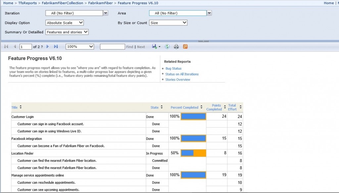Sort table by Title arrows
Screen dimensions: 339x193
[x=21, y=107]
